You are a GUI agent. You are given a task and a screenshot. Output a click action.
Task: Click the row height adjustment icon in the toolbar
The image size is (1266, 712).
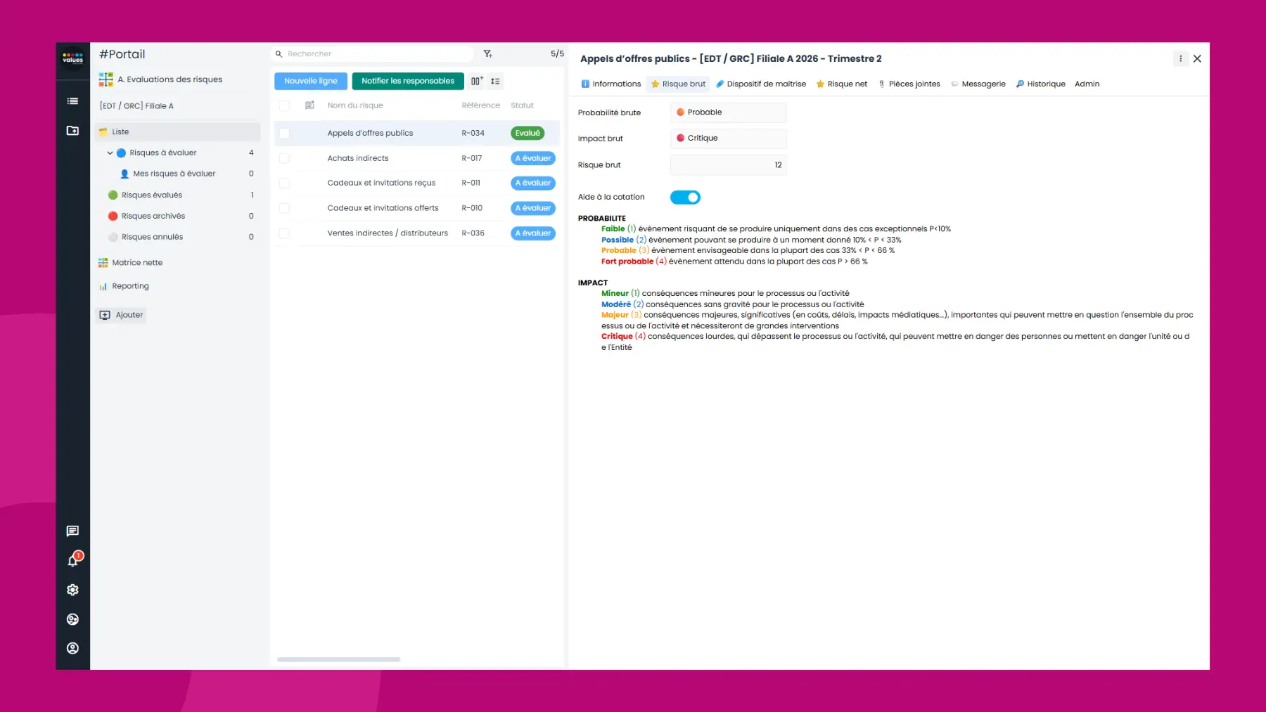[x=495, y=81]
